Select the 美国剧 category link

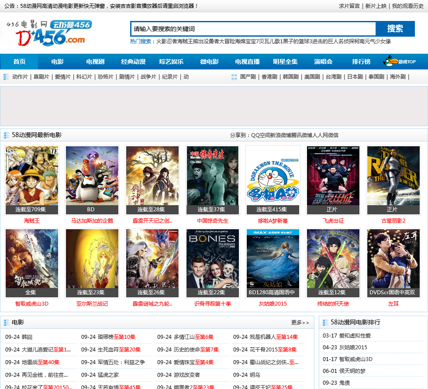tap(312, 77)
